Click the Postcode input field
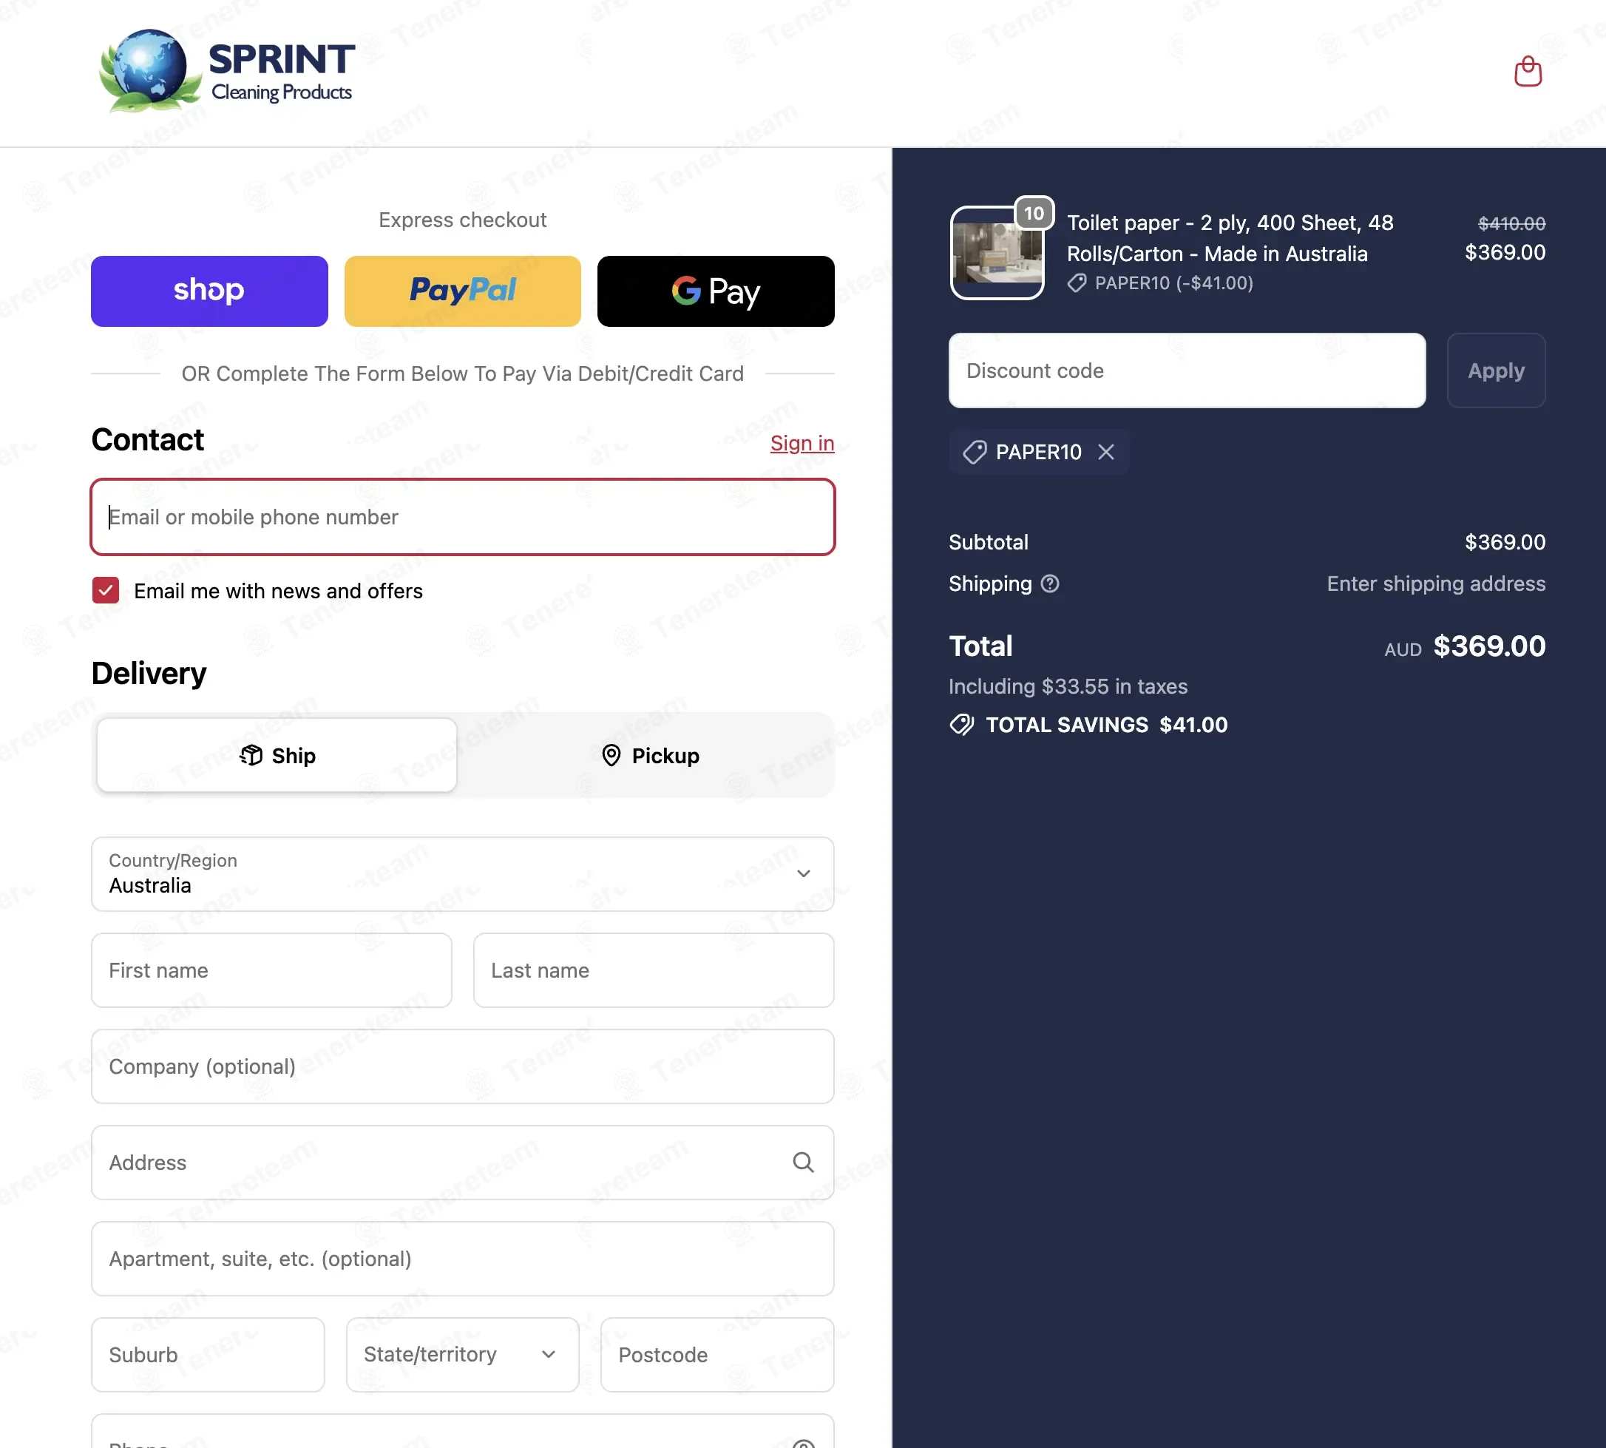Image resolution: width=1606 pixels, height=1448 pixels. (716, 1354)
